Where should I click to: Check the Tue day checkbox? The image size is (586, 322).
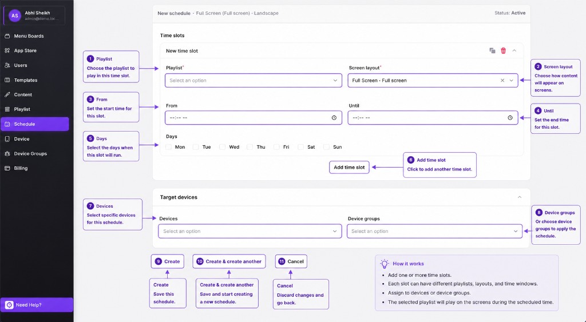point(196,147)
